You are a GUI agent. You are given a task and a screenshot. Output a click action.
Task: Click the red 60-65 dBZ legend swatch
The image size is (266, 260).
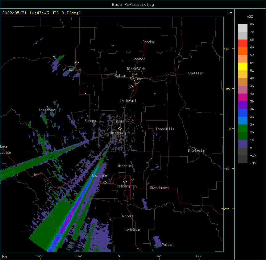(243, 44)
